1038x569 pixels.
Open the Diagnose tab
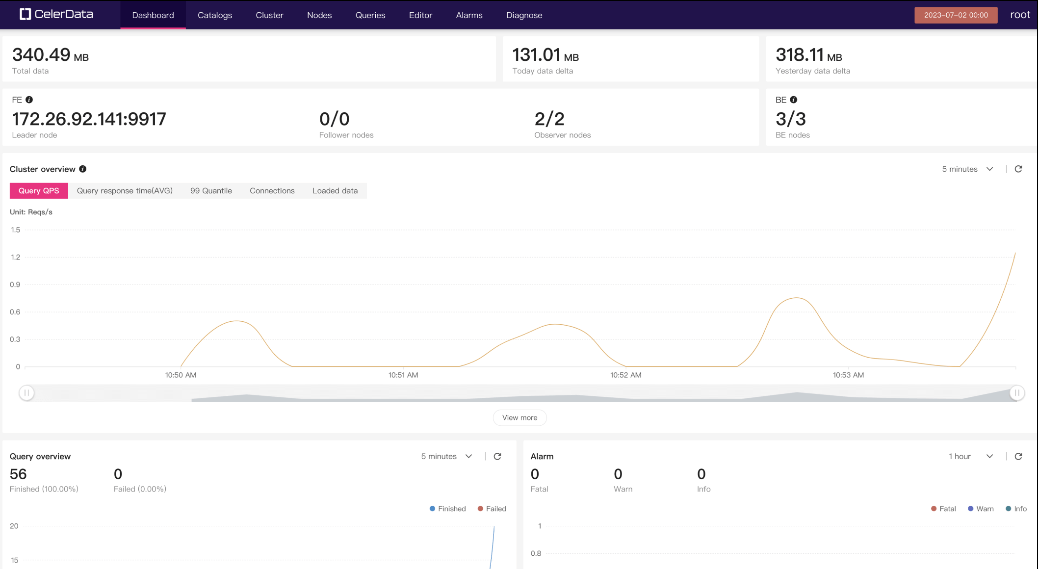pyautogui.click(x=524, y=15)
